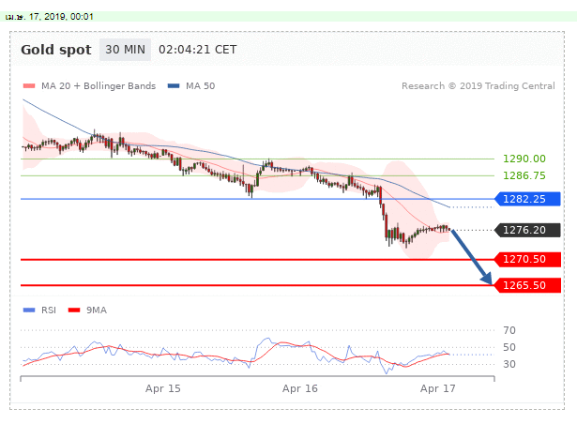577x424 pixels.
Task: Click the 1276.20 current price tag
Action: (527, 230)
